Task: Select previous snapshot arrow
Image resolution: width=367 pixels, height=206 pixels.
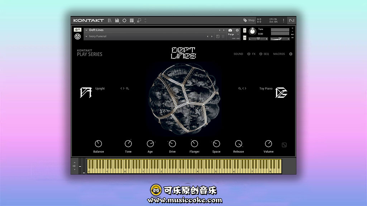Action: point(208,36)
